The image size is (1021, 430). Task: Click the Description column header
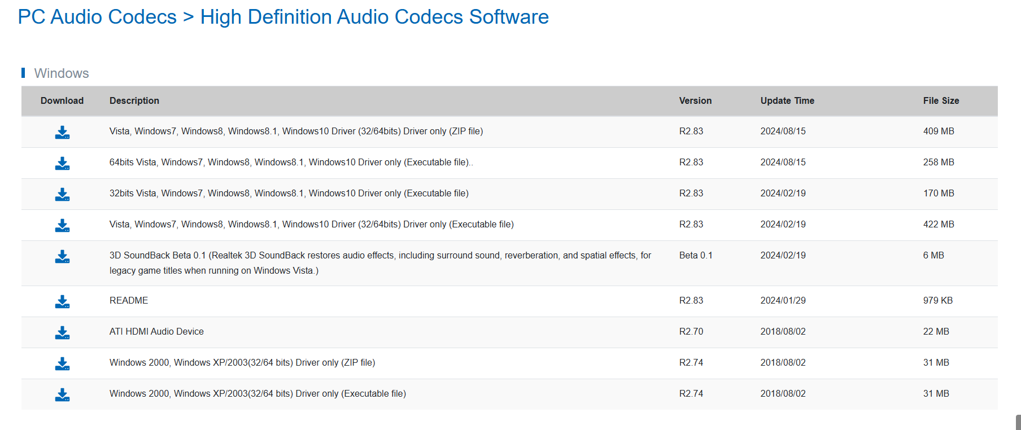[x=134, y=100]
